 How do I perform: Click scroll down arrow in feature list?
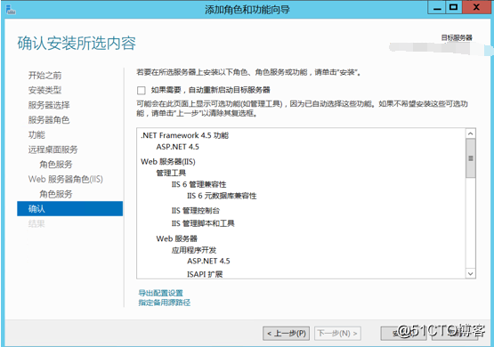click(470, 274)
